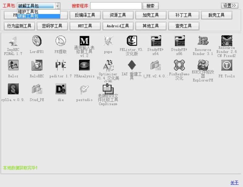Click the 搜索 search button

150,6
